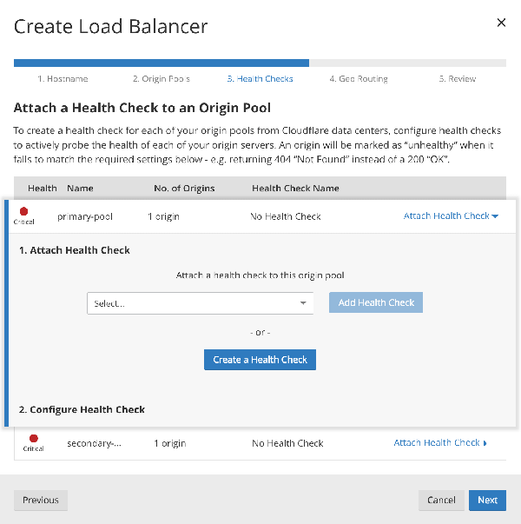Select the 3. Health Checks step
The width and height of the screenshot is (521, 524).
(x=260, y=79)
